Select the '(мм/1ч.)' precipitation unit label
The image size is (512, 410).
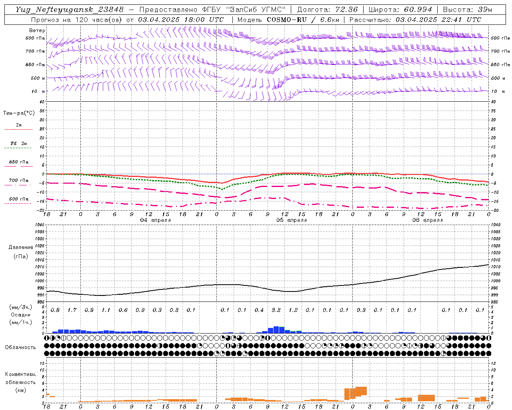point(20,322)
